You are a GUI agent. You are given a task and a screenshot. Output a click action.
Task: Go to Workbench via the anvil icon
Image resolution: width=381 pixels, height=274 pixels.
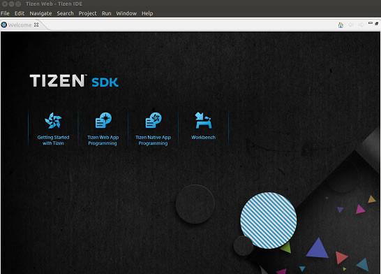point(203,120)
